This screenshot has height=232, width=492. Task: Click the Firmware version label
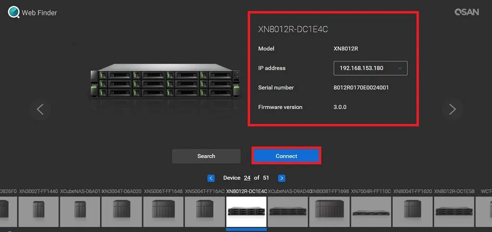pyautogui.click(x=280, y=107)
